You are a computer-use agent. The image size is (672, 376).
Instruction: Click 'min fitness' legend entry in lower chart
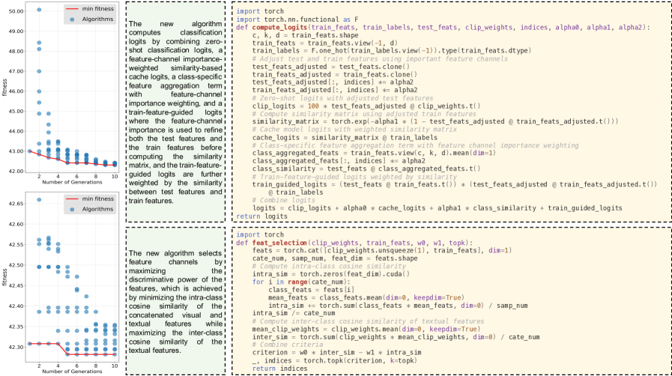90,198
